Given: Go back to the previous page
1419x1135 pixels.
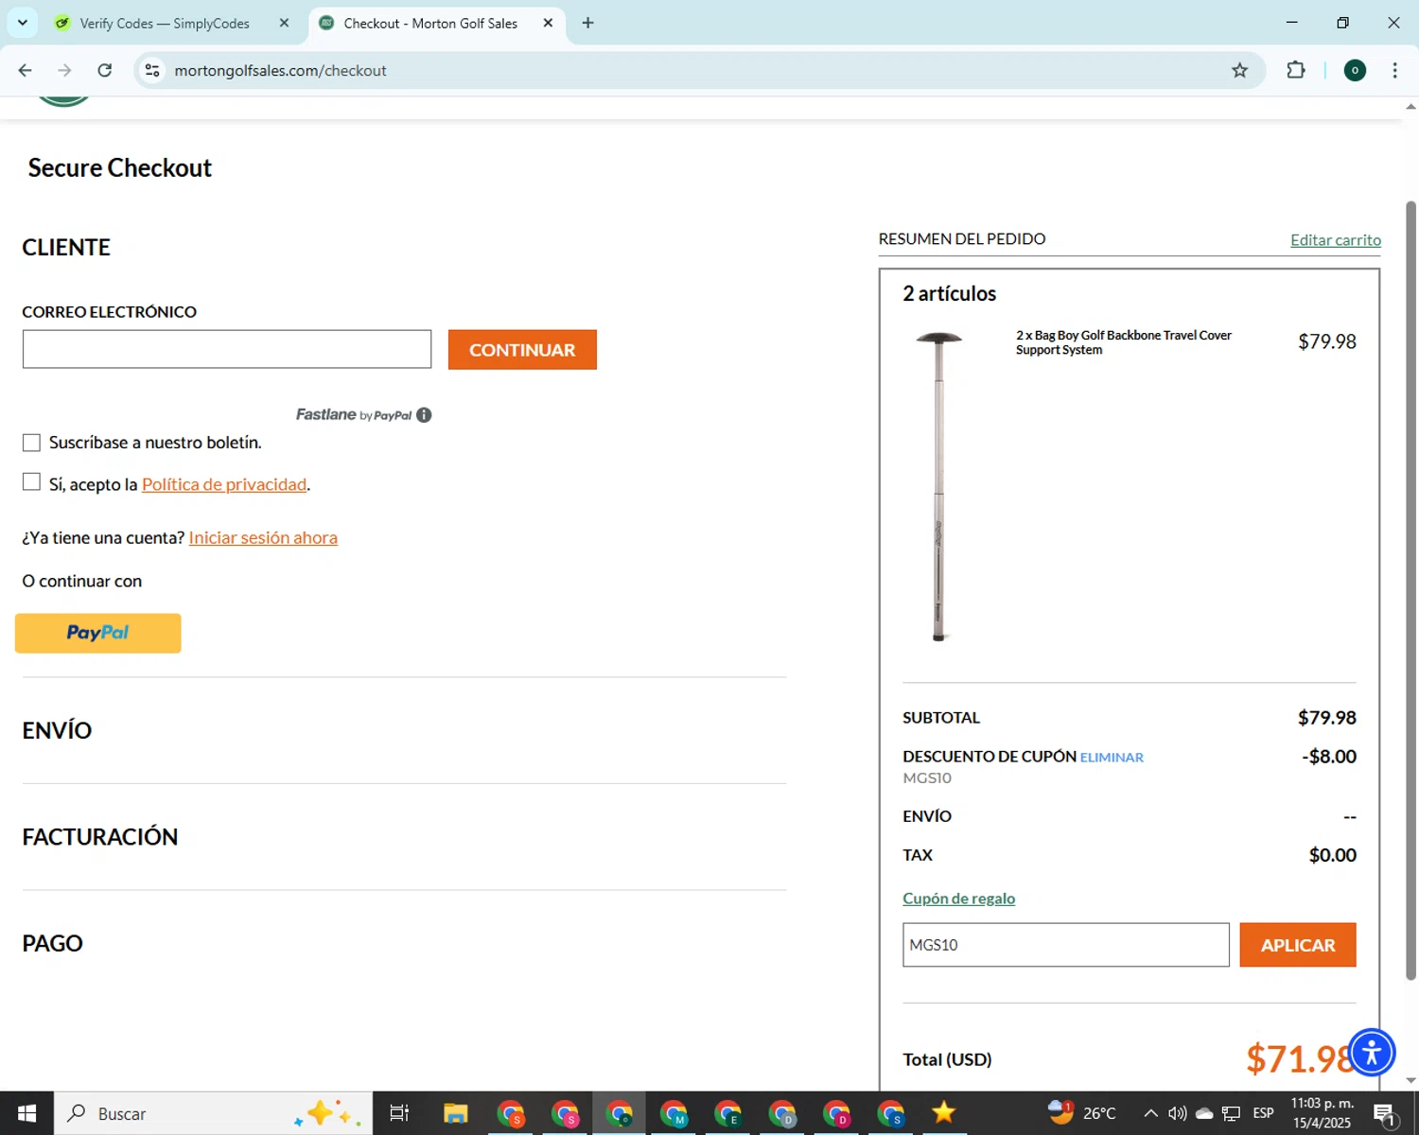Looking at the screenshot, I should (x=26, y=70).
